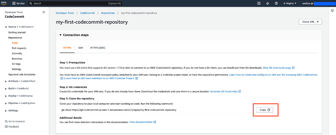
Task: Click the Go to resource search icon
Action: pos(6,121)
